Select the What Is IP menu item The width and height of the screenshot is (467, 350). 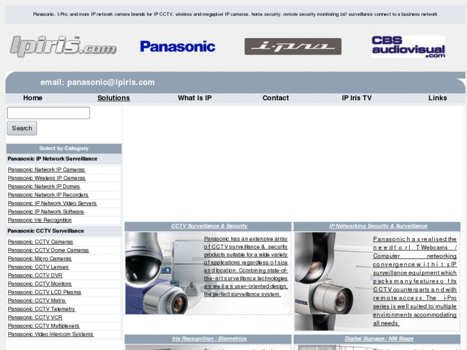click(195, 98)
